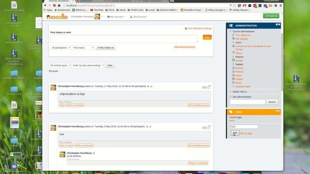
Task: Click the avatar on the 3 May post
Action: coord(53,128)
